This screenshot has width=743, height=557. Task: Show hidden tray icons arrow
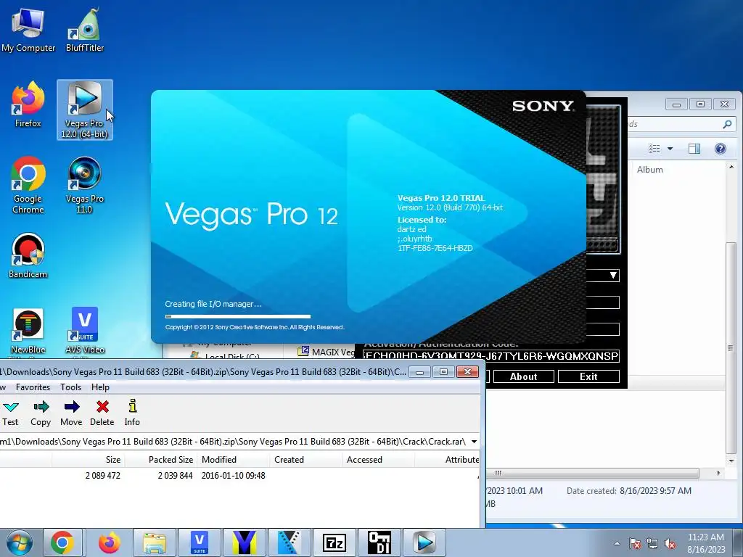click(x=617, y=543)
